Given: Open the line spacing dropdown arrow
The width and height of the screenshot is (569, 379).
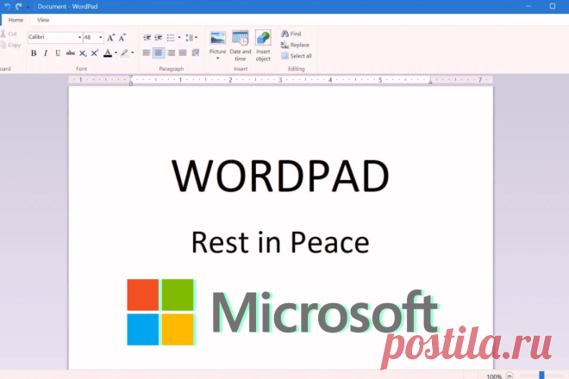Looking at the screenshot, I should 197,37.
